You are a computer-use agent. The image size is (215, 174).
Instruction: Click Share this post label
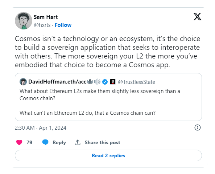click(x=102, y=142)
